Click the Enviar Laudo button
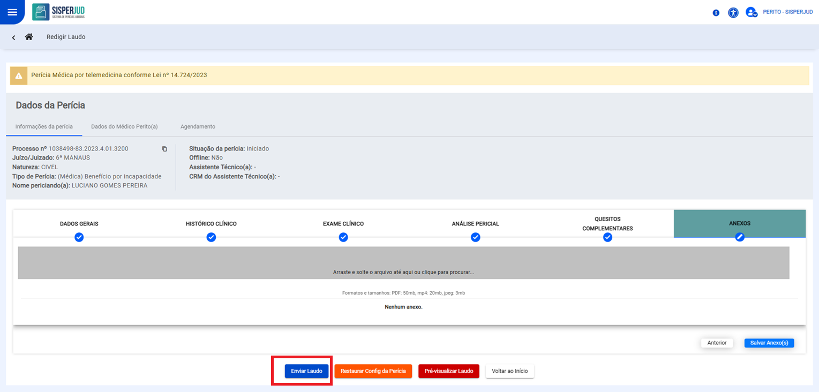Viewport: 819px width, 392px height. tap(306, 371)
